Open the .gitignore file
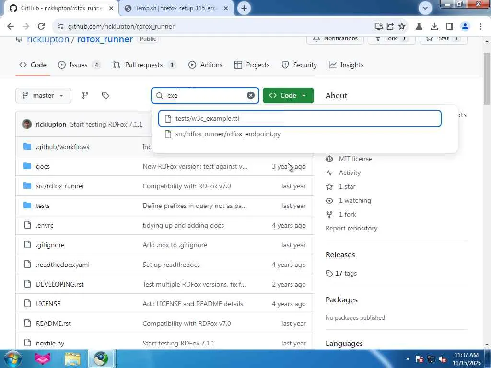The width and height of the screenshot is (491, 368). click(50, 245)
